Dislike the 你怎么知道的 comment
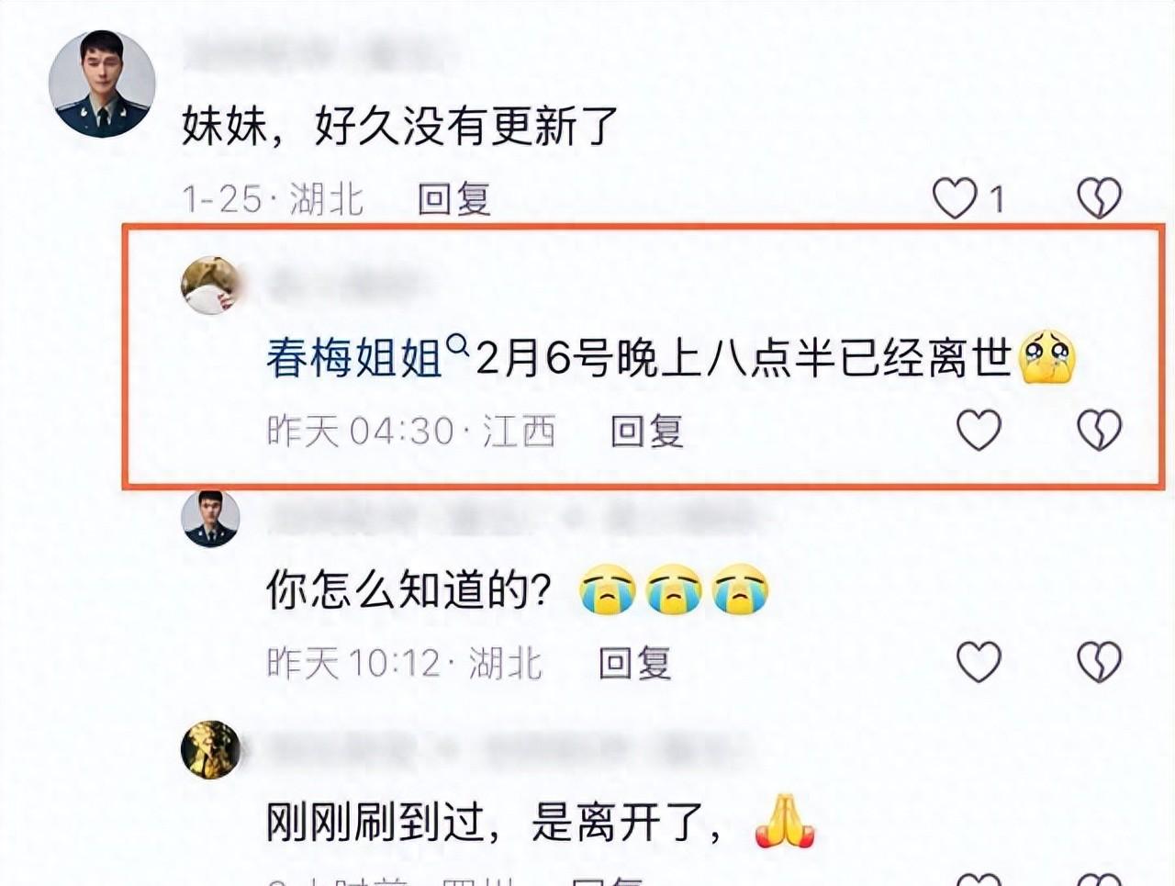 [1099, 661]
